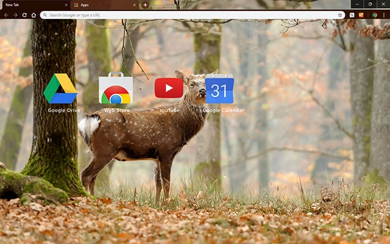
Task: Open Google Calendar app
Action: click(x=219, y=88)
